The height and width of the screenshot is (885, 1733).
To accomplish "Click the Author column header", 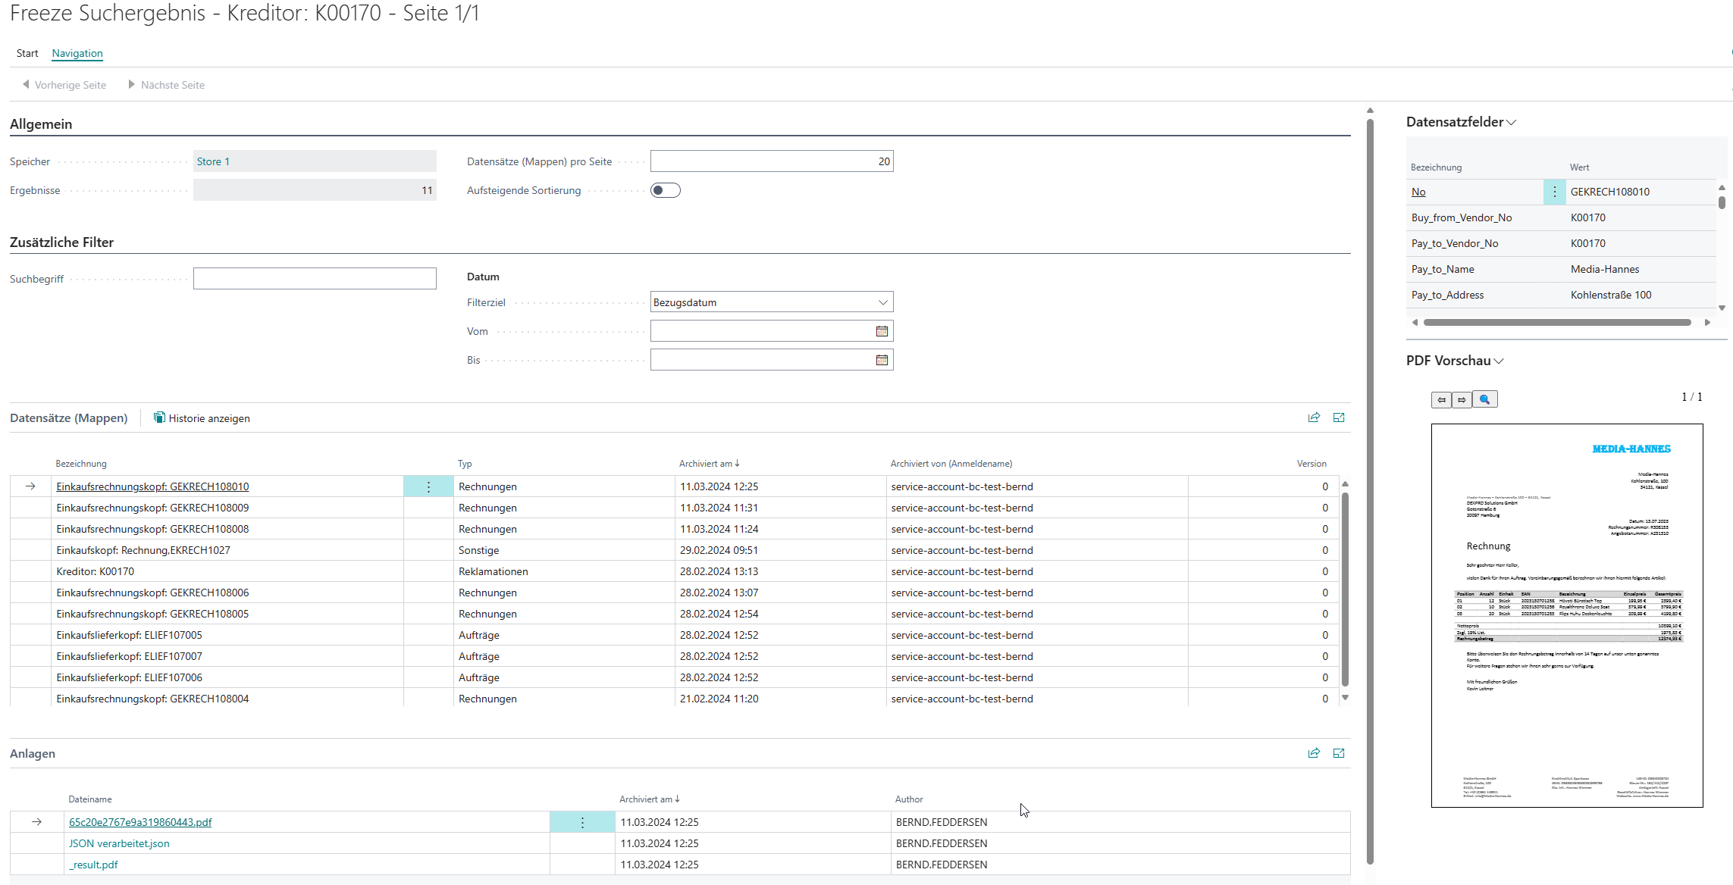I will click(x=909, y=799).
